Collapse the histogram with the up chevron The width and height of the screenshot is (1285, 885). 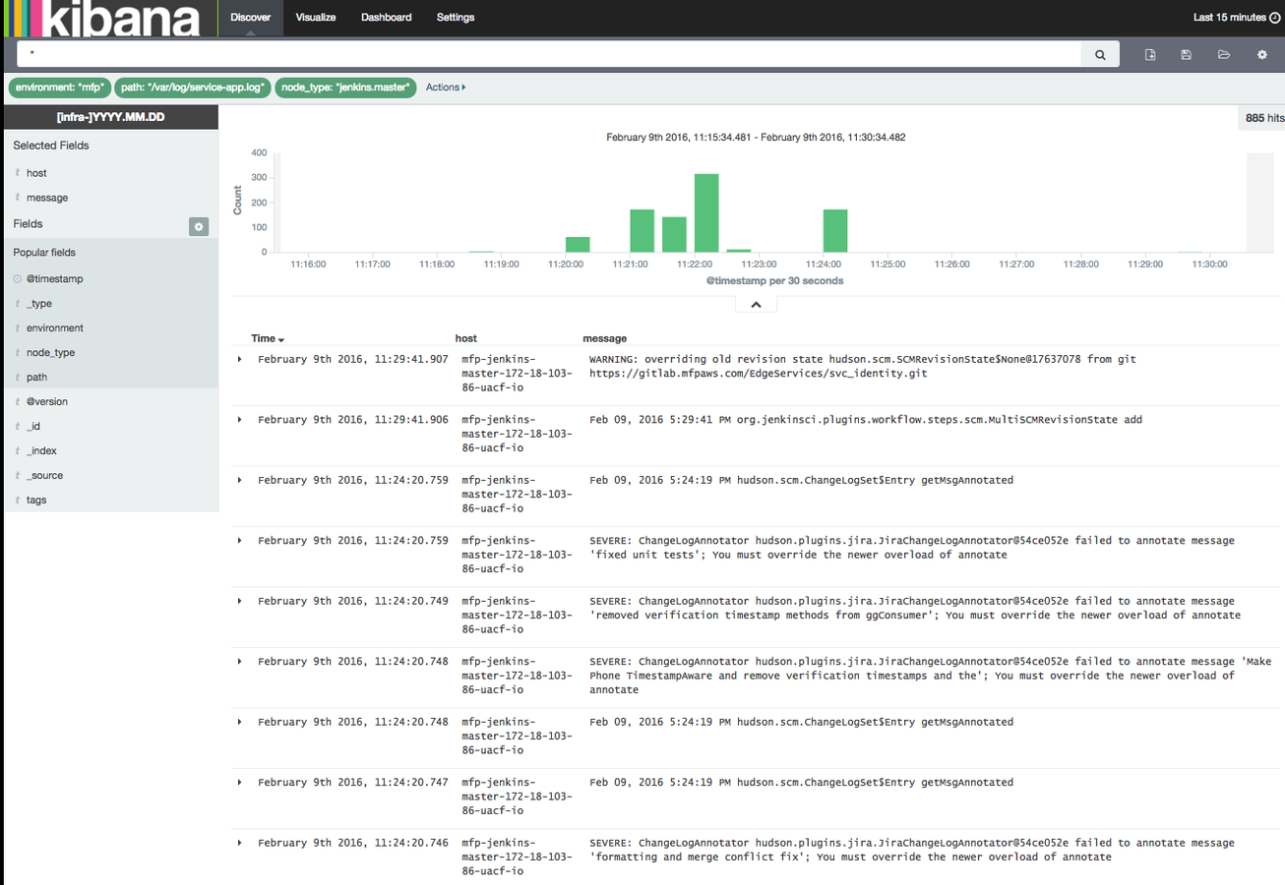tap(756, 305)
